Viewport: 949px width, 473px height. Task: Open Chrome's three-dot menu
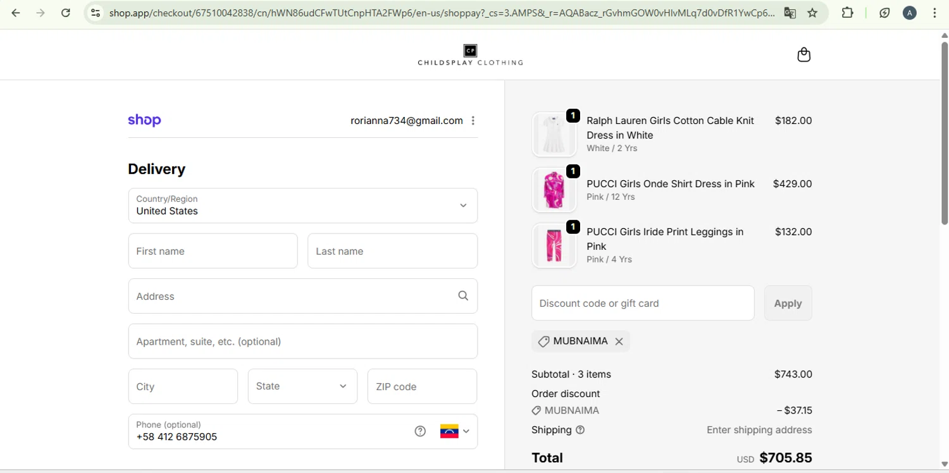click(x=934, y=13)
